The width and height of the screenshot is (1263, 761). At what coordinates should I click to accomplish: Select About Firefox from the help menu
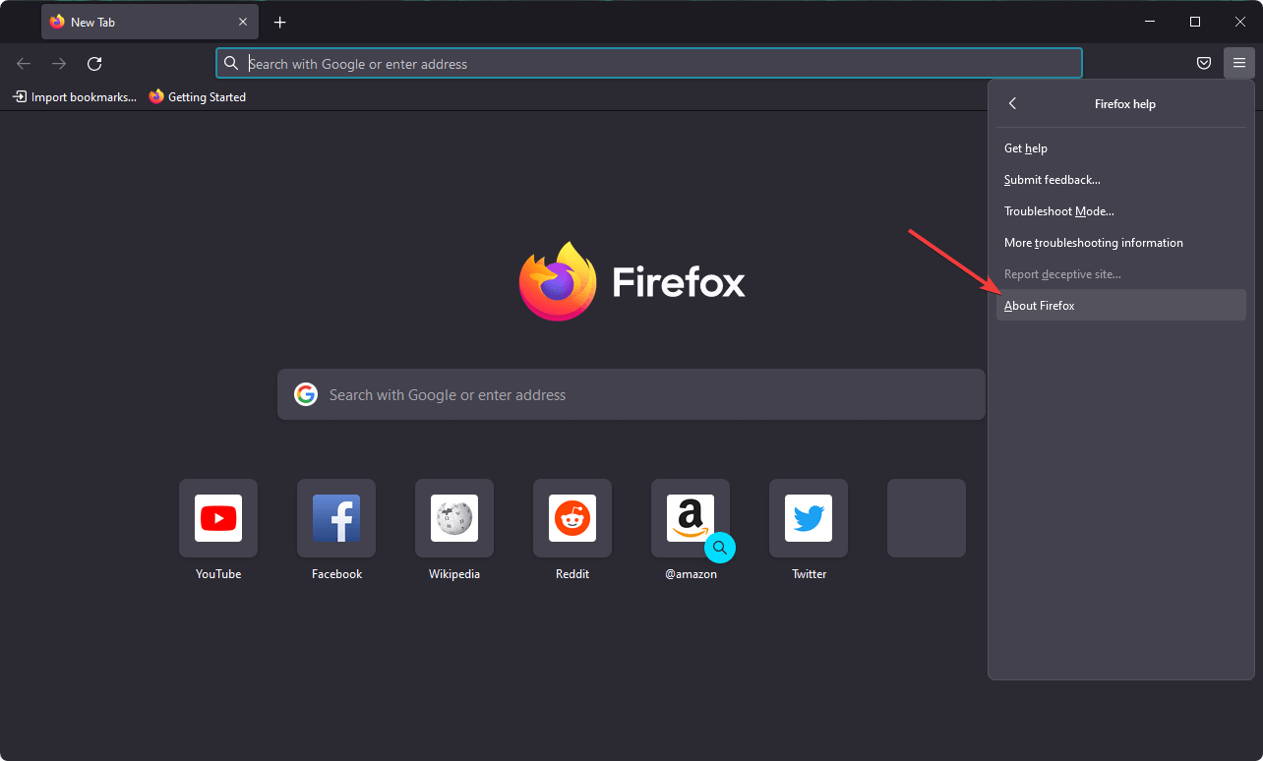1039,305
